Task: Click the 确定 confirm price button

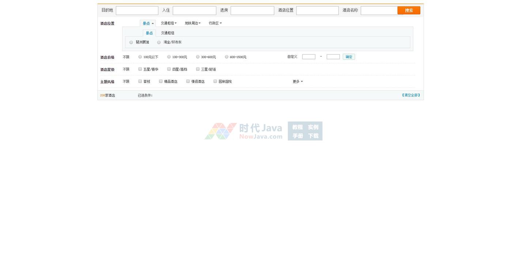Action: (x=349, y=57)
